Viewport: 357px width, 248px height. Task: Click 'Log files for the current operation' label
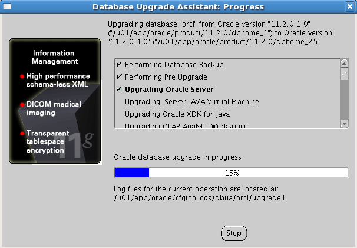pyautogui.click(x=196, y=189)
